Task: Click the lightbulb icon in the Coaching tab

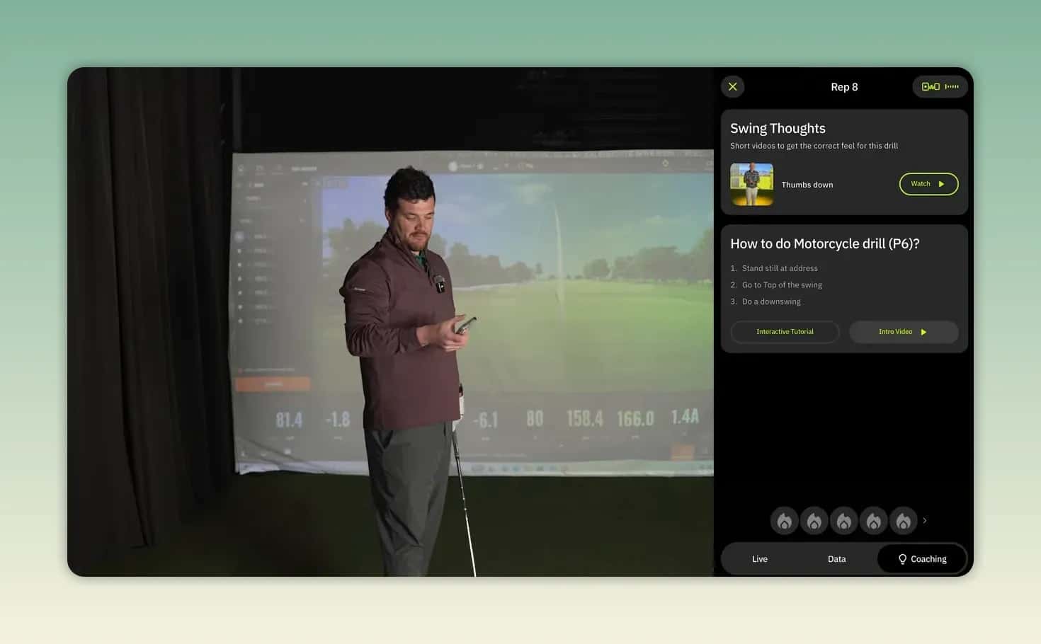Action: coord(902,559)
